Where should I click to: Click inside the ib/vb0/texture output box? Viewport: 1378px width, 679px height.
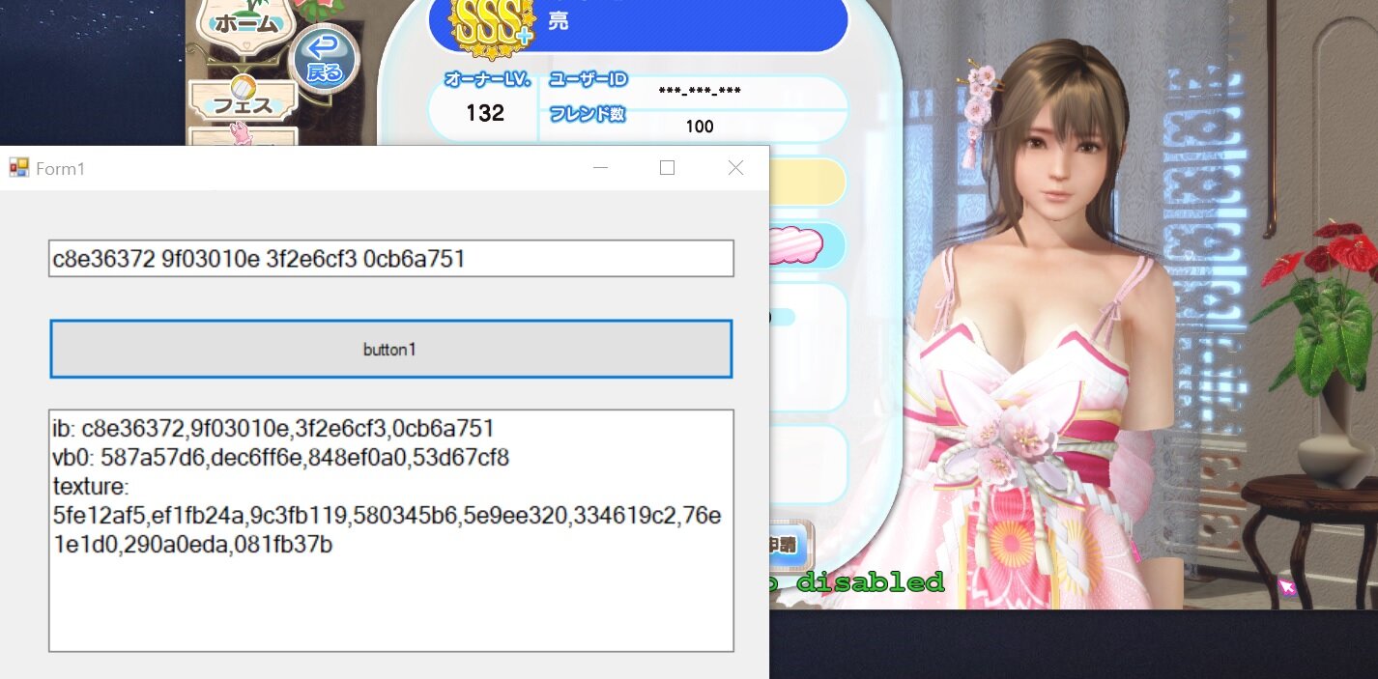(390, 530)
